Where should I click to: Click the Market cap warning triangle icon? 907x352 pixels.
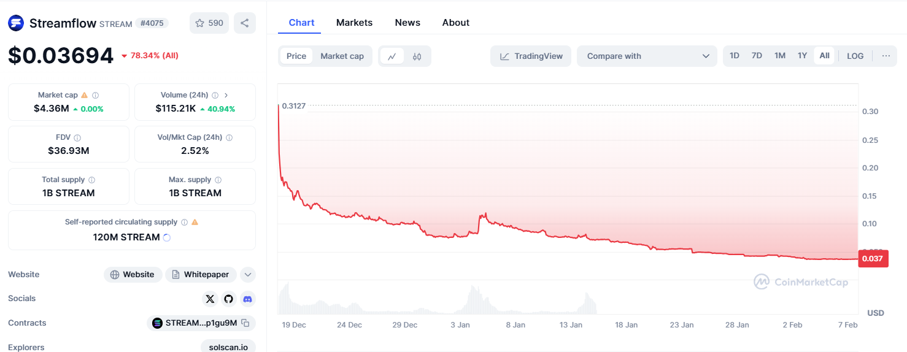(85, 95)
